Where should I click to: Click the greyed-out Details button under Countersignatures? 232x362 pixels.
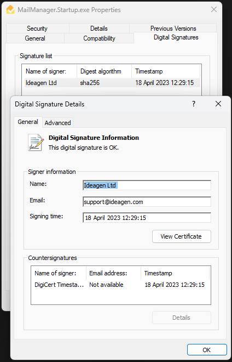[181, 318]
